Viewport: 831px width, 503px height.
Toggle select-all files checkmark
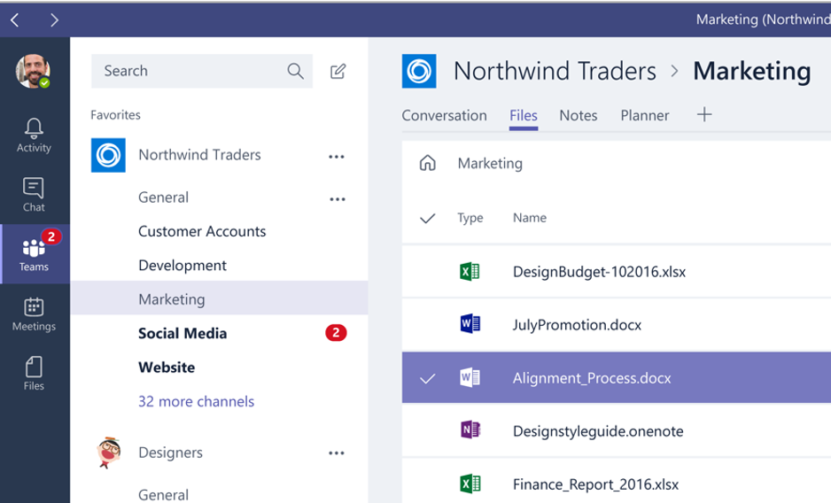pos(428,218)
